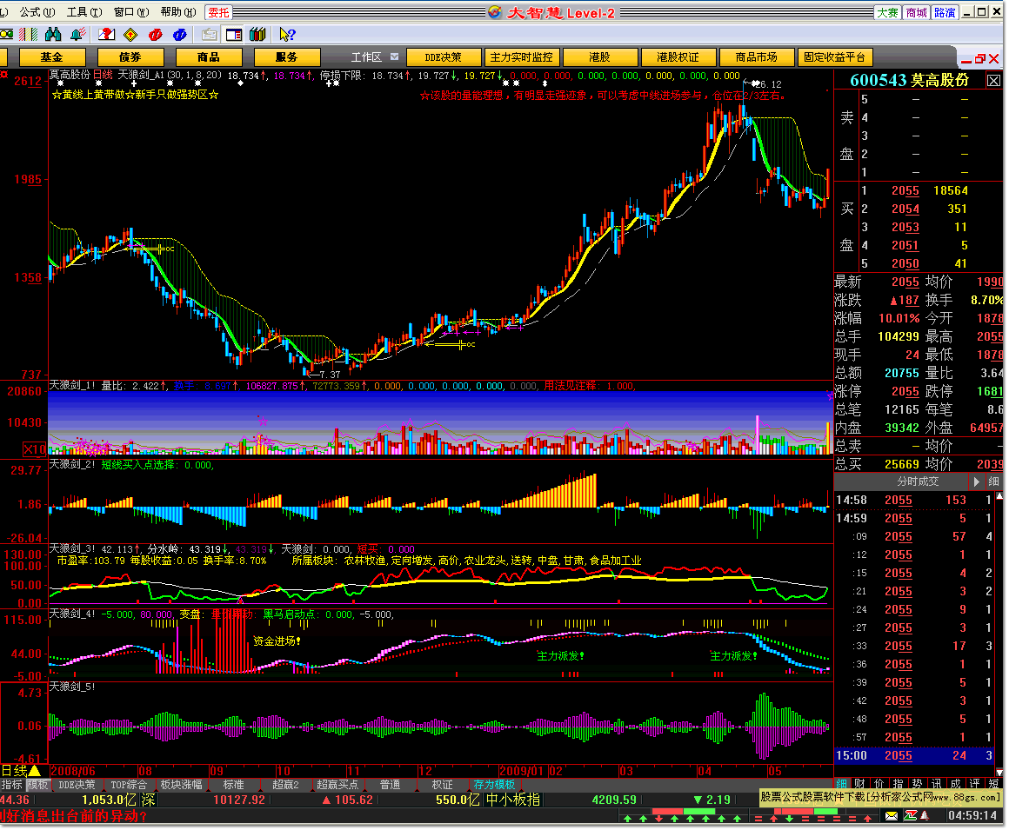Open the 主力实时监控 workspace button

point(521,57)
